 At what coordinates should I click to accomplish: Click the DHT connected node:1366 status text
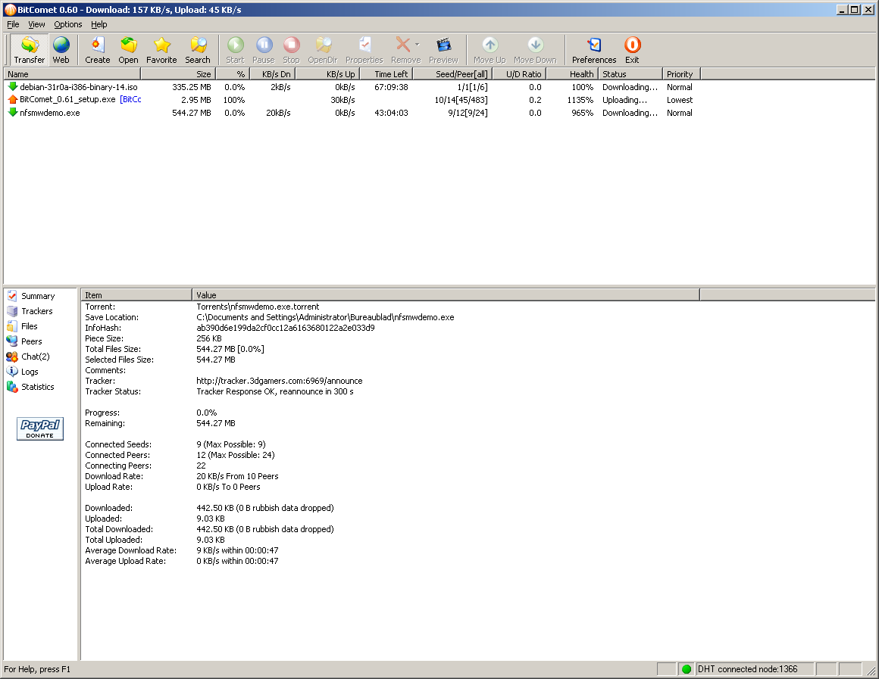coord(747,669)
